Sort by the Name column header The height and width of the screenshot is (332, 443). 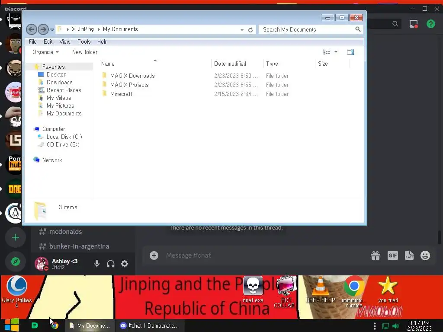[x=155, y=64]
